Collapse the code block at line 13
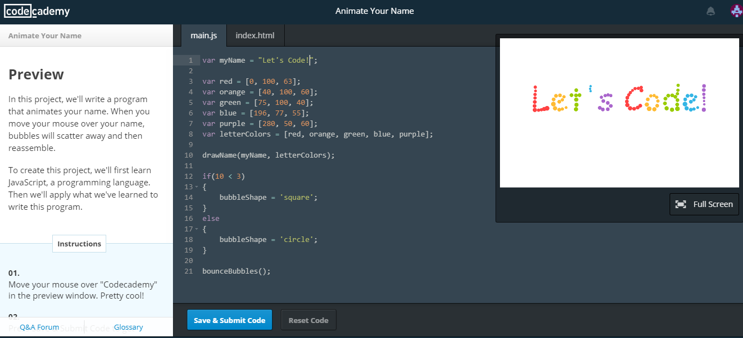 (x=195, y=186)
